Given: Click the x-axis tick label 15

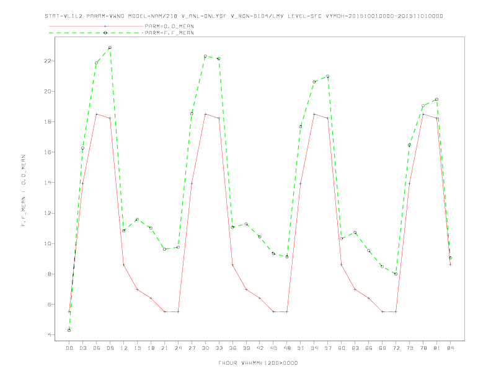Looking at the screenshot, I should click(x=137, y=348).
